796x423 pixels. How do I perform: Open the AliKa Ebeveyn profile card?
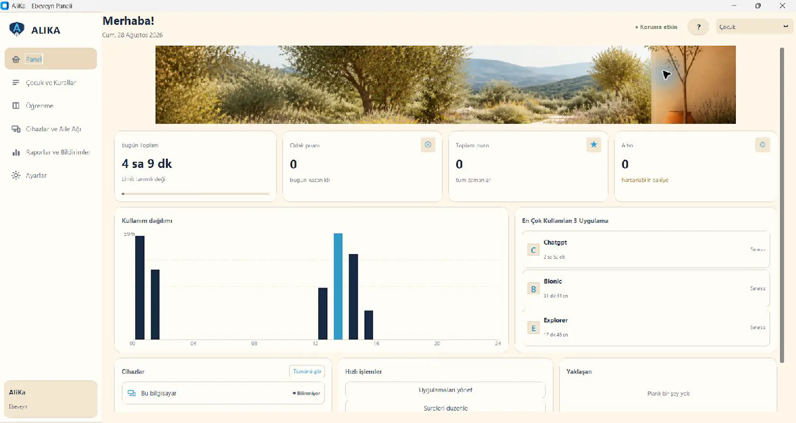click(51, 399)
